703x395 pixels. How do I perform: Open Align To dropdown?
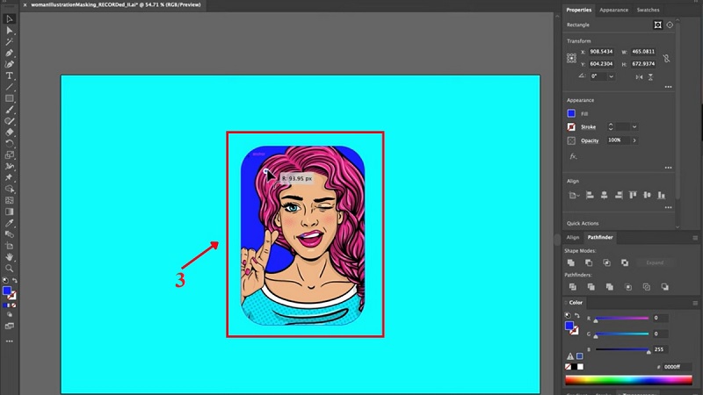coord(574,195)
